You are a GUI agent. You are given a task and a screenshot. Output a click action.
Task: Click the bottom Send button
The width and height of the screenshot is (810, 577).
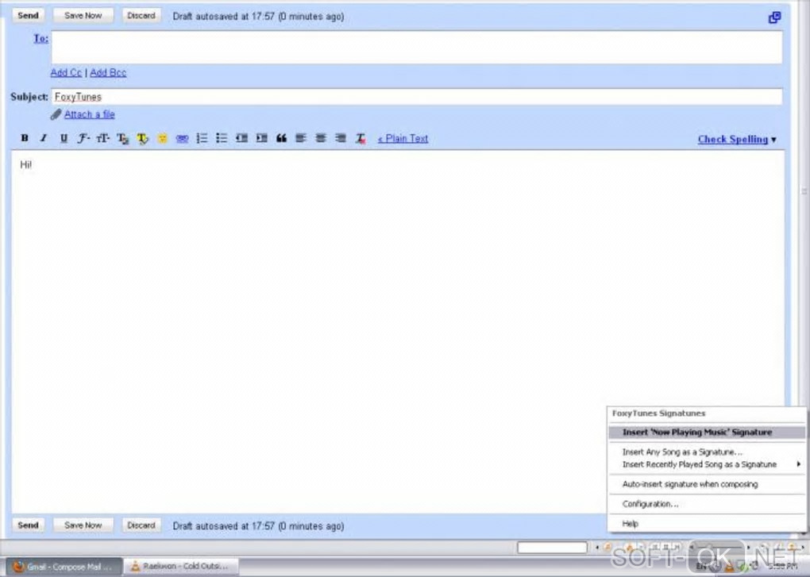click(x=28, y=525)
